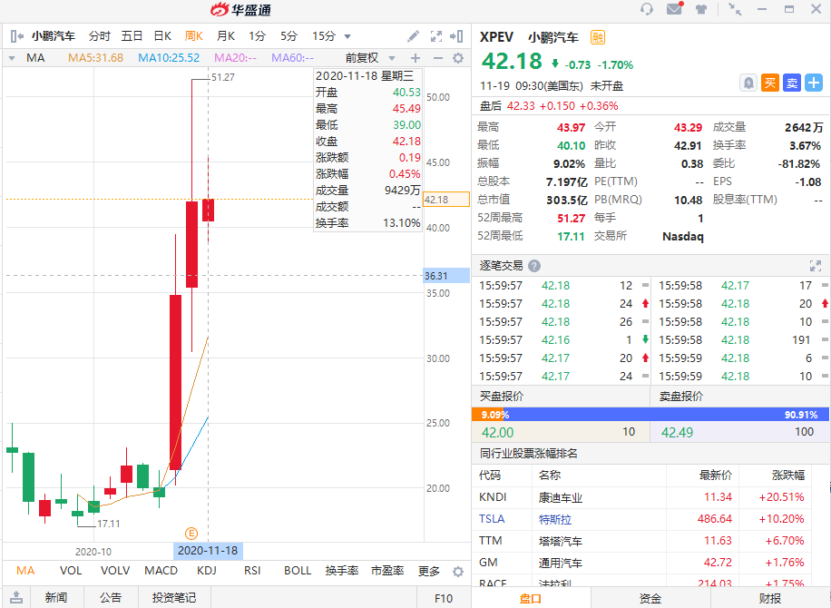
Task: Click the collapse-arrows compact mode icon
Action: (735, 9)
